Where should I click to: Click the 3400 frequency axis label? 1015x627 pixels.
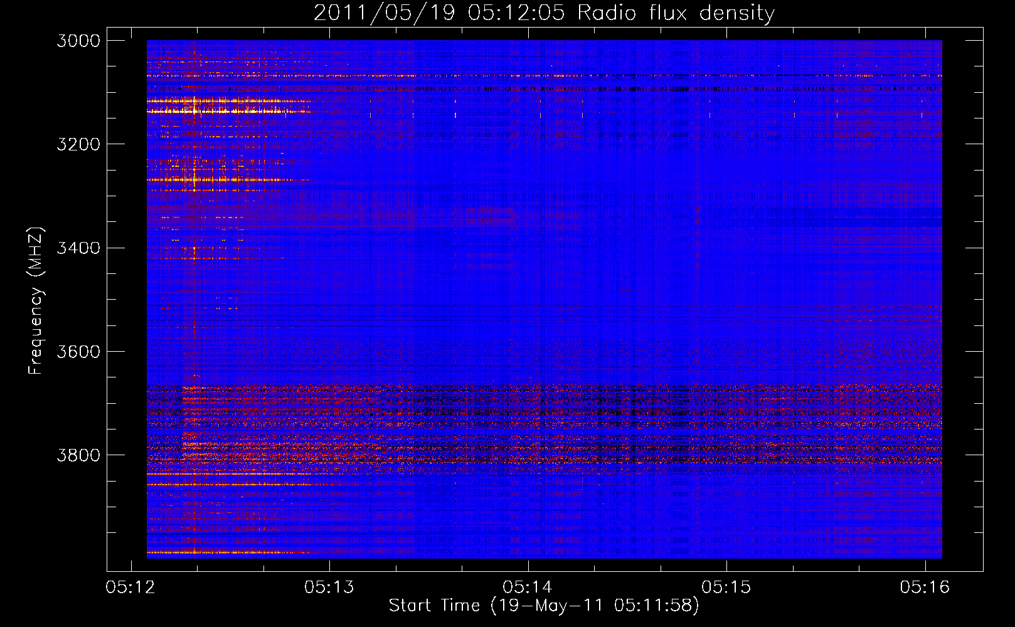[78, 248]
